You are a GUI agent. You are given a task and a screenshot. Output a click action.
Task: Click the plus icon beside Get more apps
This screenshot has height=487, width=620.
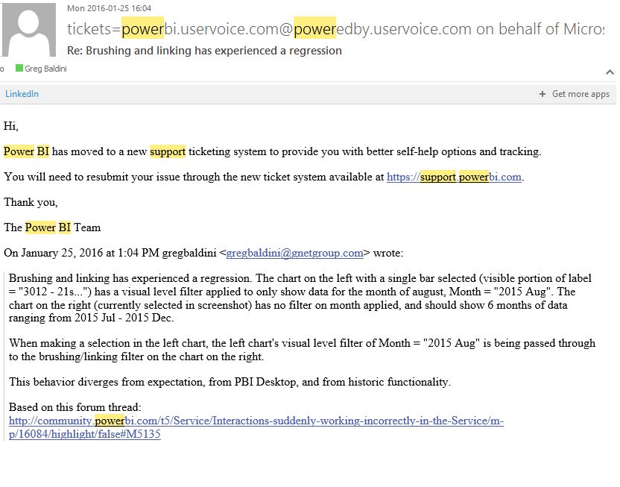point(542,94)
